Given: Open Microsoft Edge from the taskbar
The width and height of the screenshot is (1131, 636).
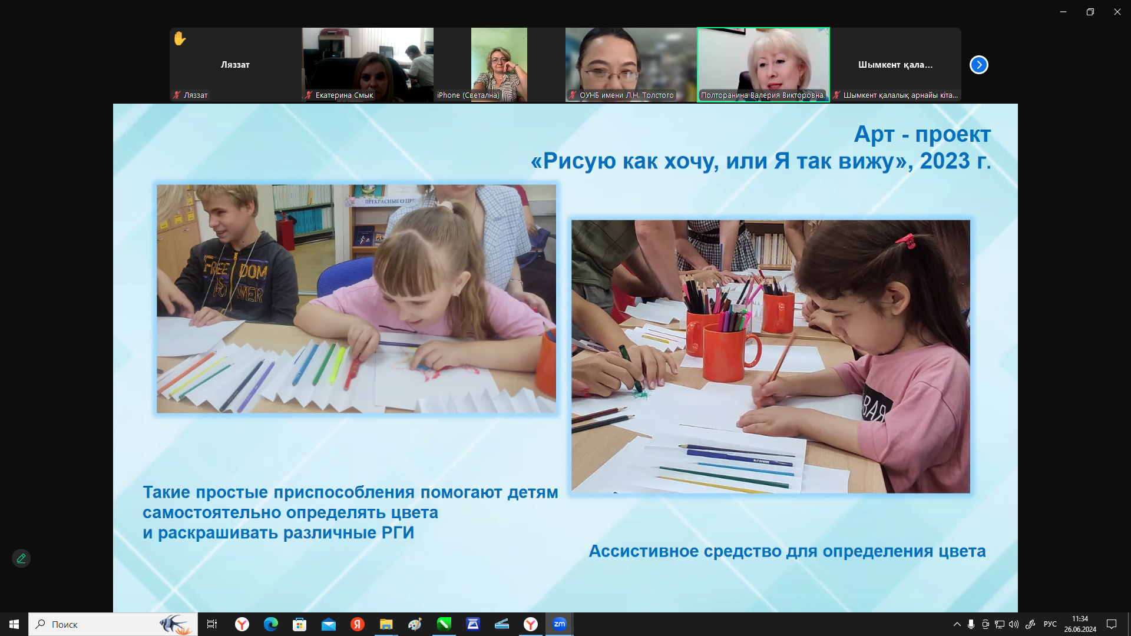Looking at the screenshot, I should pyautogui.click(x=271, y=624).
